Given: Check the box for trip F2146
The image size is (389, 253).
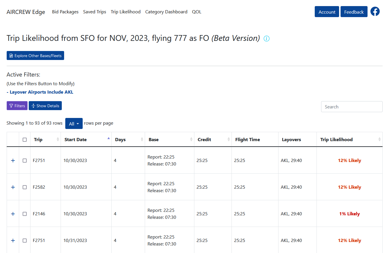Looking at the screenshot, I should click(x=25, y=214).
